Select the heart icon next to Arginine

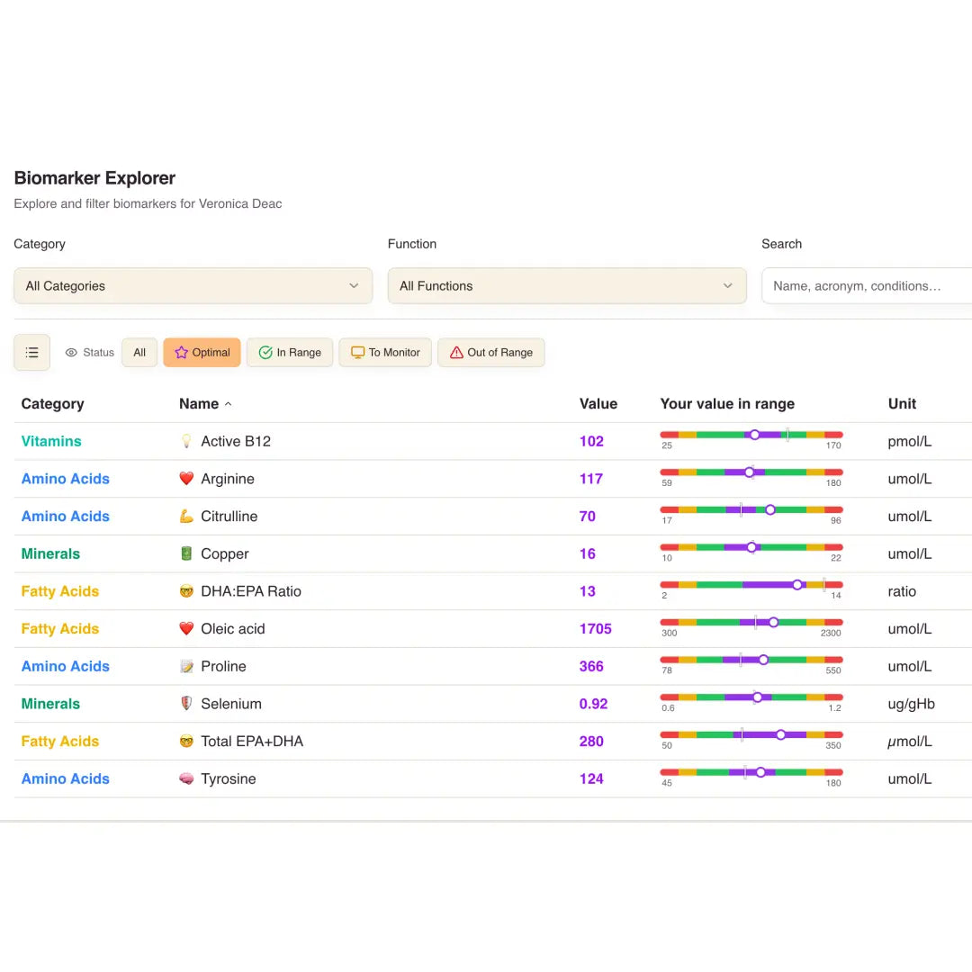pyautogui.click(x=186, y=479)
